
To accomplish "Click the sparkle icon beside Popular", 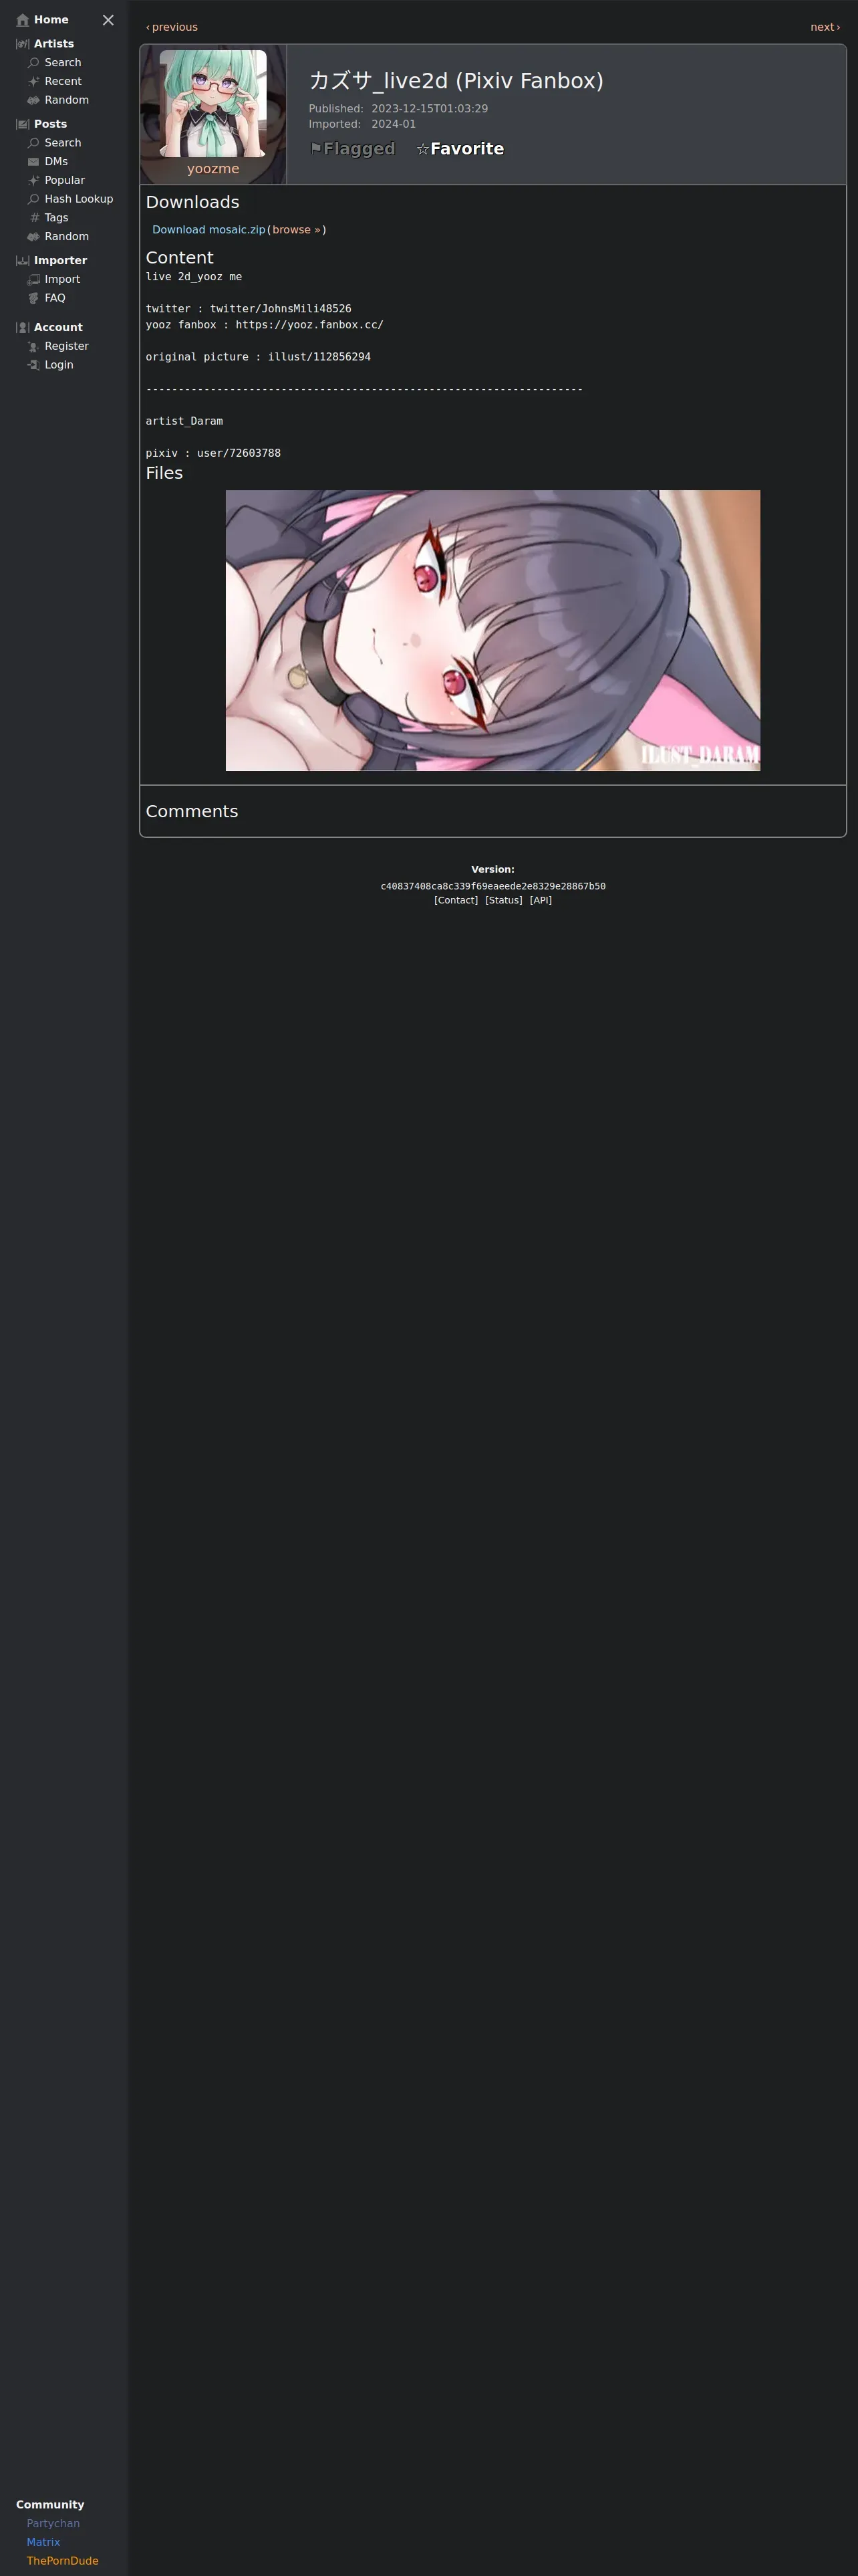I will (34, 180).
